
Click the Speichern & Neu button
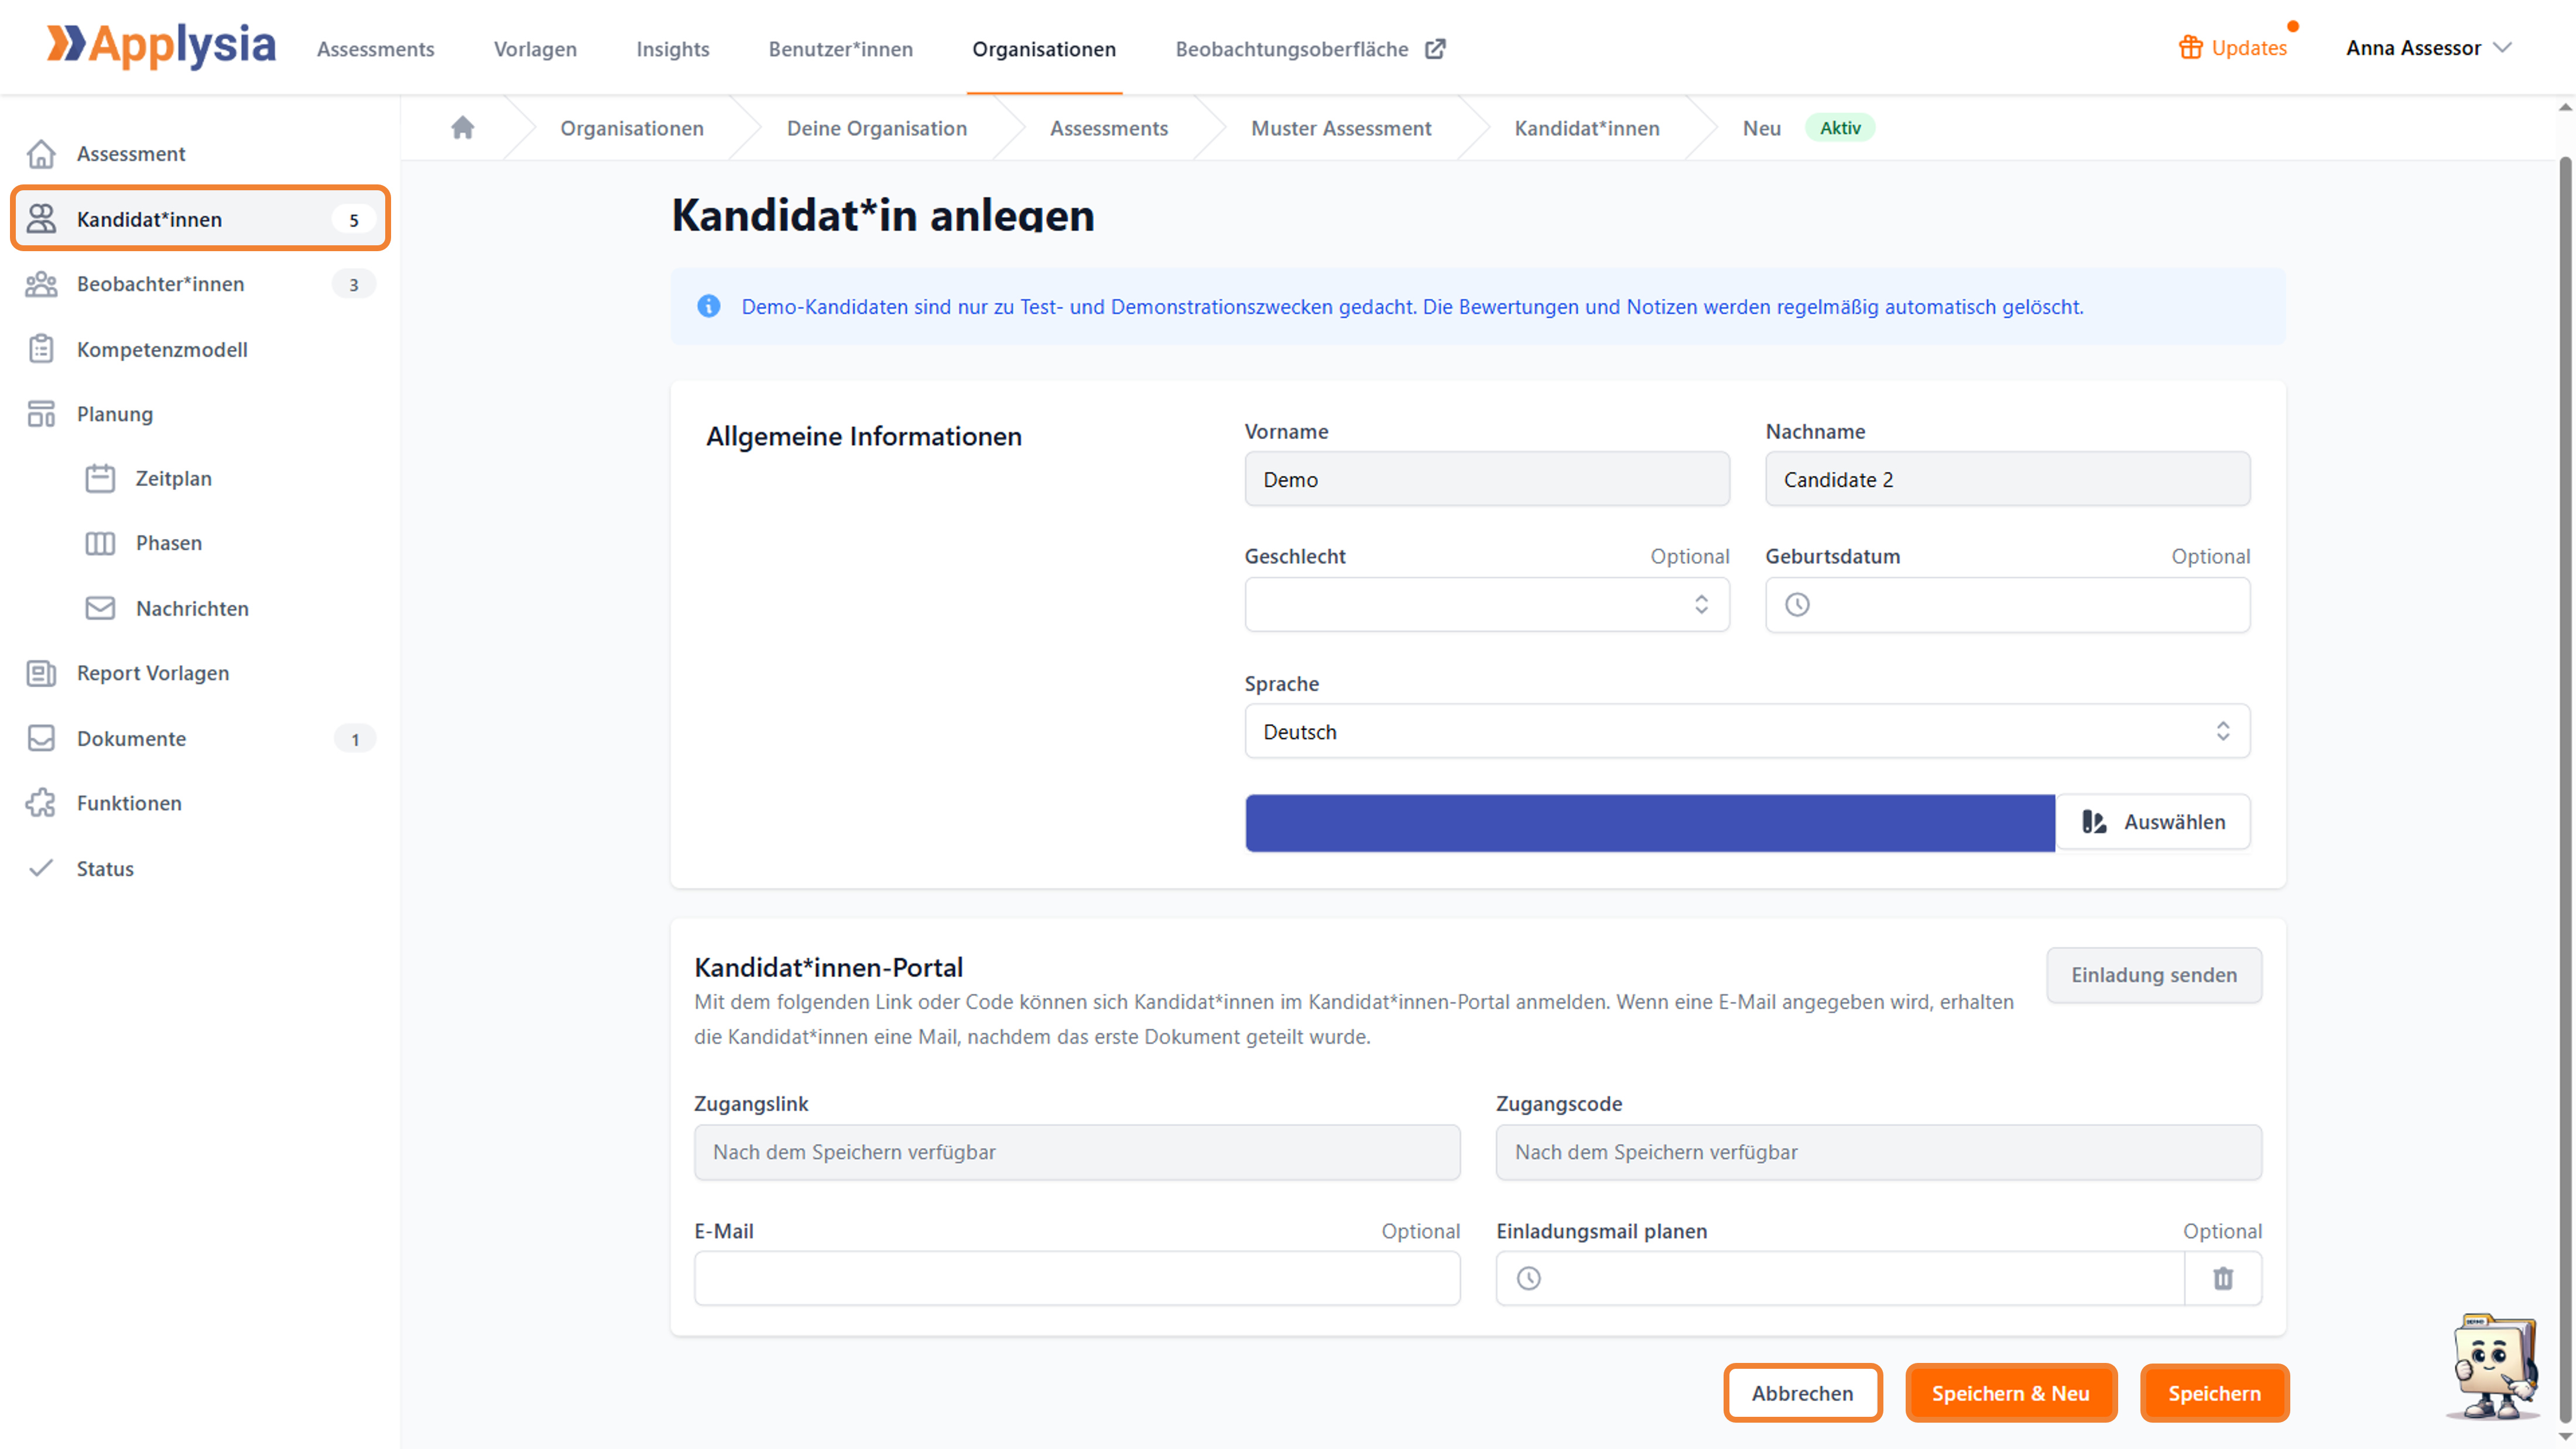click(x=2010, y=1393)
